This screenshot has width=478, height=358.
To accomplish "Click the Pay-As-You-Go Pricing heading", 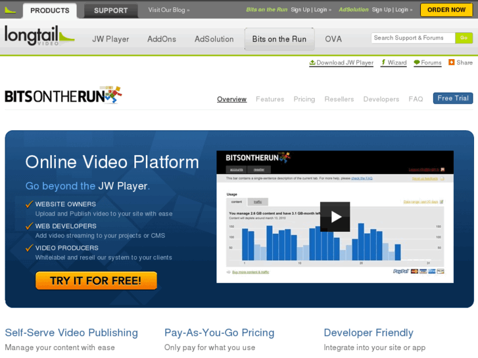I will pos(219,333).
